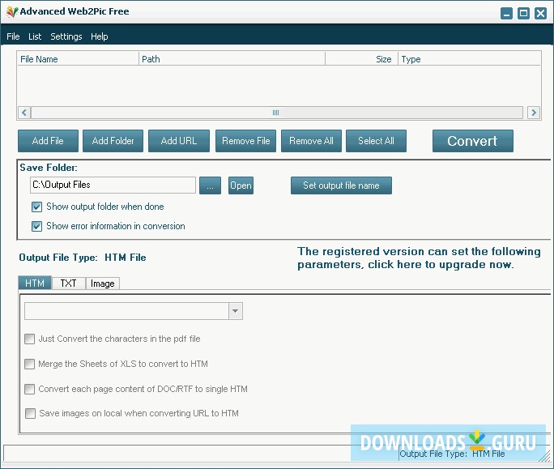Click the Set output file name button
The height and width of the screenshot is (469, 554).
(341, 185)
